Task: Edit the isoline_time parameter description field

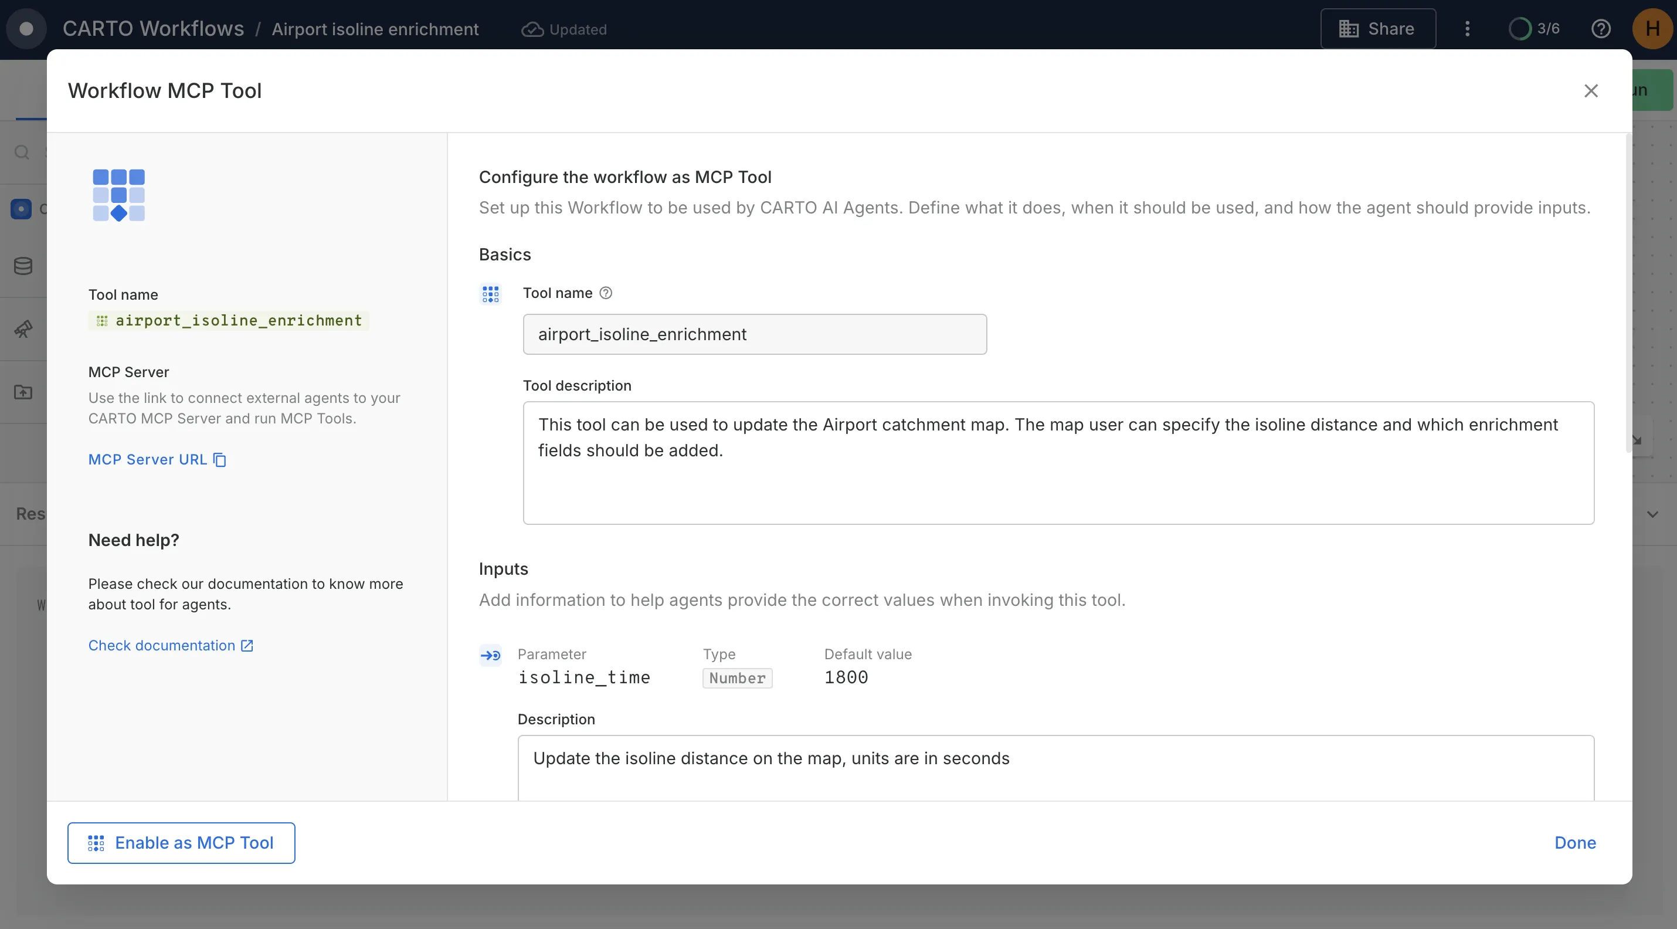Action: (x=1055, y=767)
